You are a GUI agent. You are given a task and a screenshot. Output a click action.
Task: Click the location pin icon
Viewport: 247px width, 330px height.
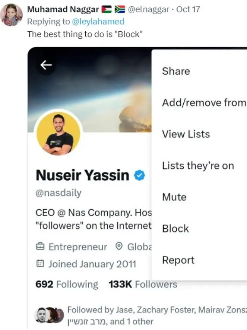[119, 247]
